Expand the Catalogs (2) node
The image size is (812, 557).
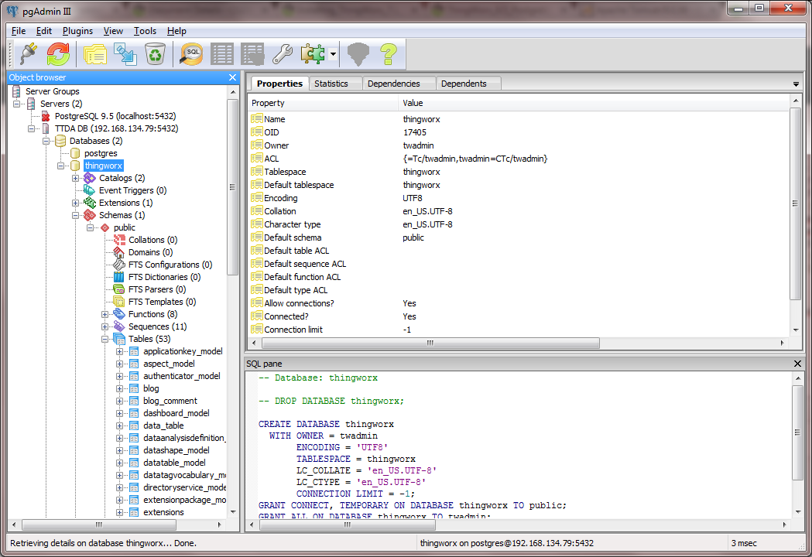[76, 178]
